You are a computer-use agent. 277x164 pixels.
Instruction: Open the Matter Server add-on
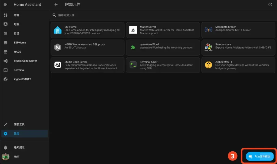(x=163, y=30)
